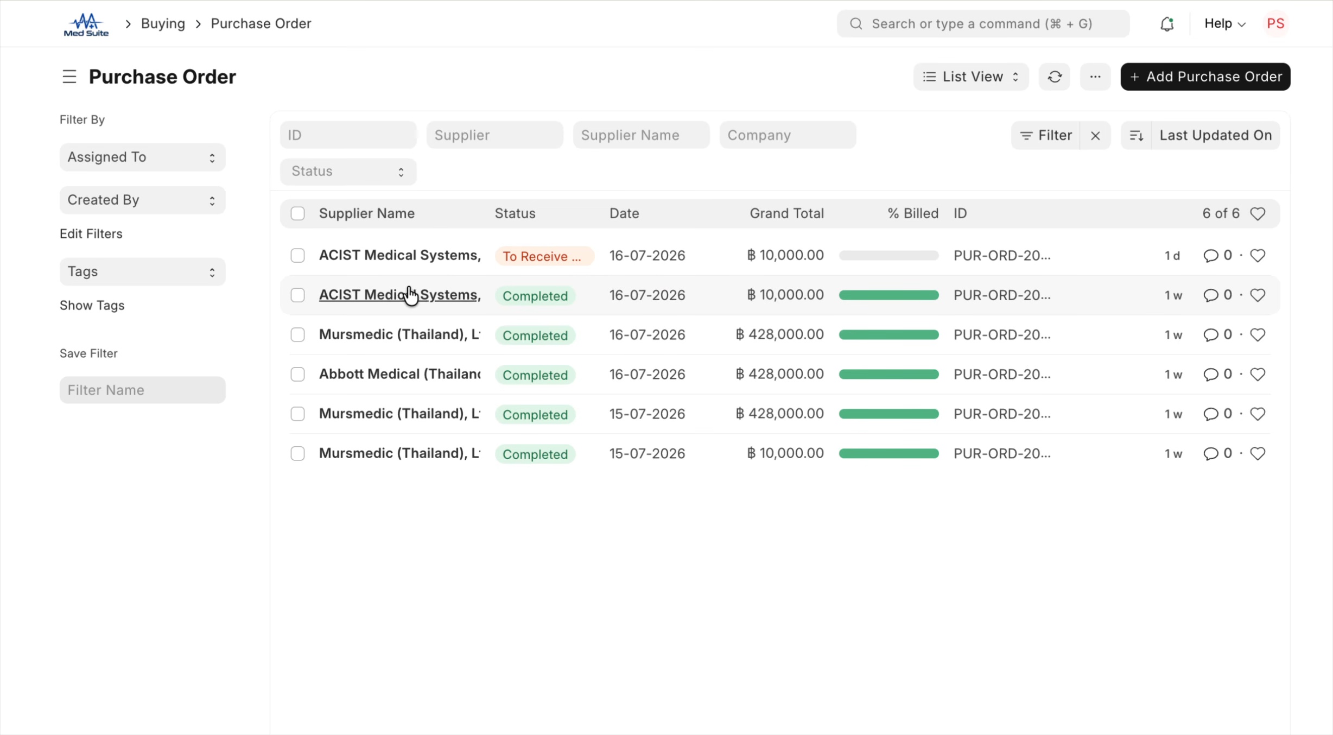1333x735 pixels.
Task: Clear applied filters with the X button
Action: pyautogui.click(x=1095, y=136)
